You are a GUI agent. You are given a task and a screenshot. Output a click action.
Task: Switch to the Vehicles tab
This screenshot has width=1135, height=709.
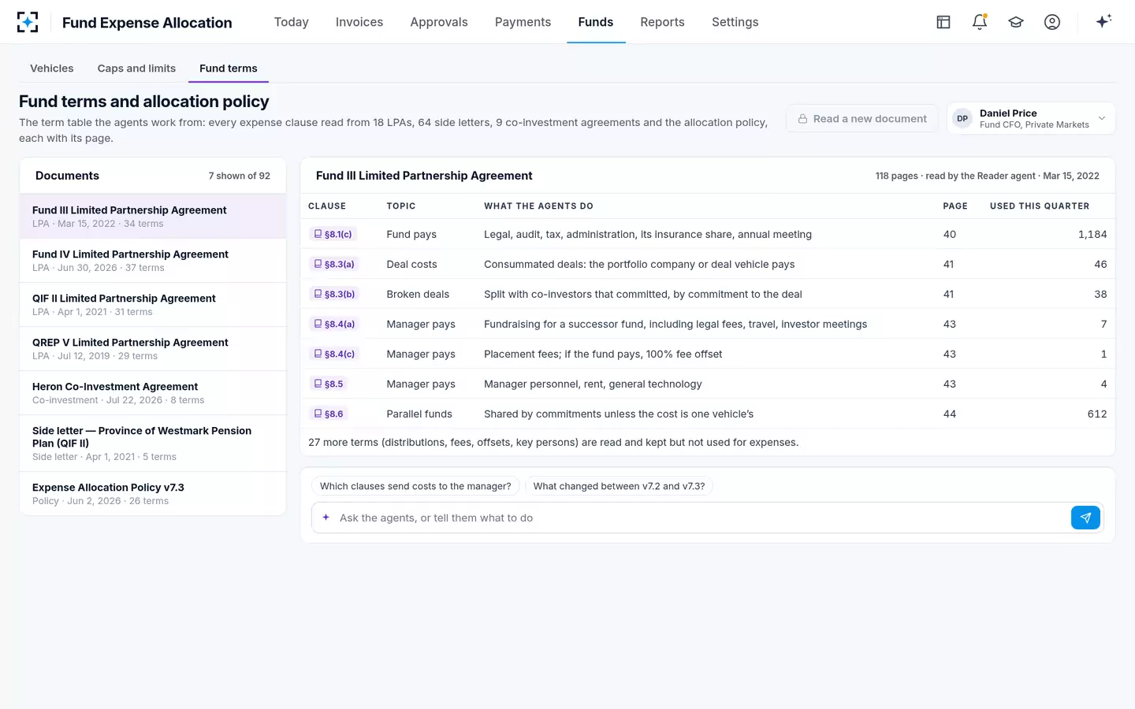pyautogui.click(x=52, y=69)
